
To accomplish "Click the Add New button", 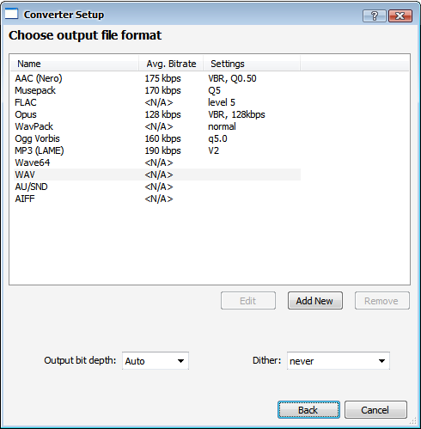I will 315,301.
